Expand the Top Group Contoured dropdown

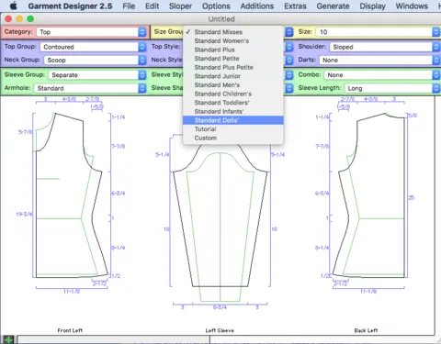(93, 47)
